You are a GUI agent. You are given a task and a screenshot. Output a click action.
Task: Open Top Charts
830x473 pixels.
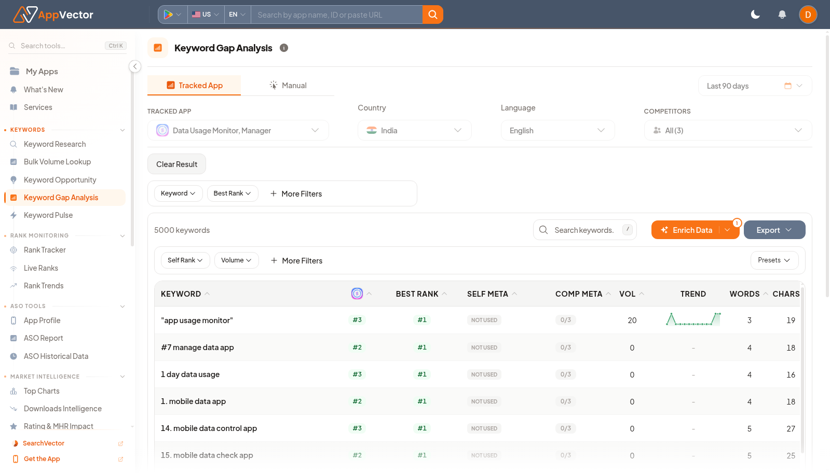42,391
